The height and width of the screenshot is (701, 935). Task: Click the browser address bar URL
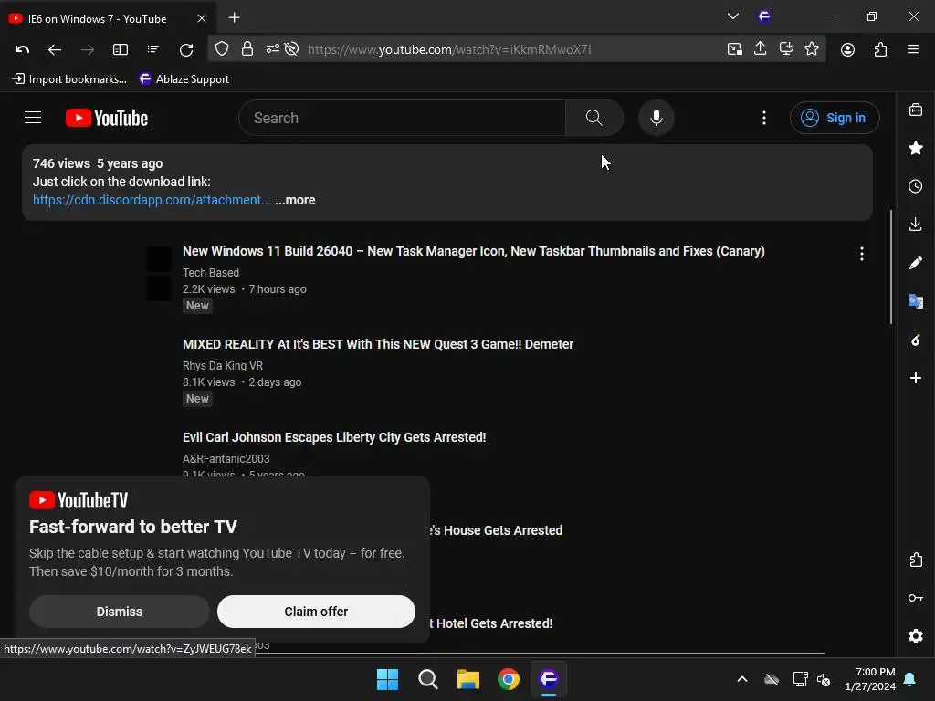(x=449, y=49)
